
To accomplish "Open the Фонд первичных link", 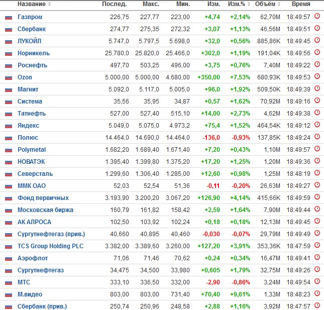I will (x=43, y=198).
